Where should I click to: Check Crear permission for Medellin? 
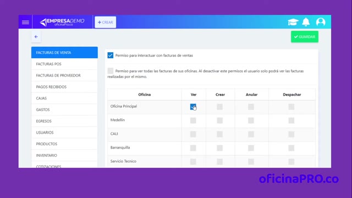220,120
